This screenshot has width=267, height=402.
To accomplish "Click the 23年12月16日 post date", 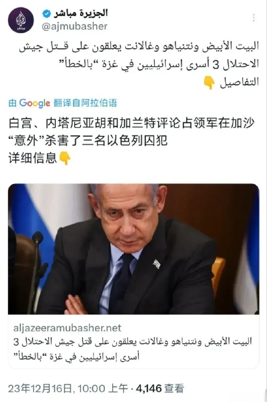I will (x=40, y=389).
